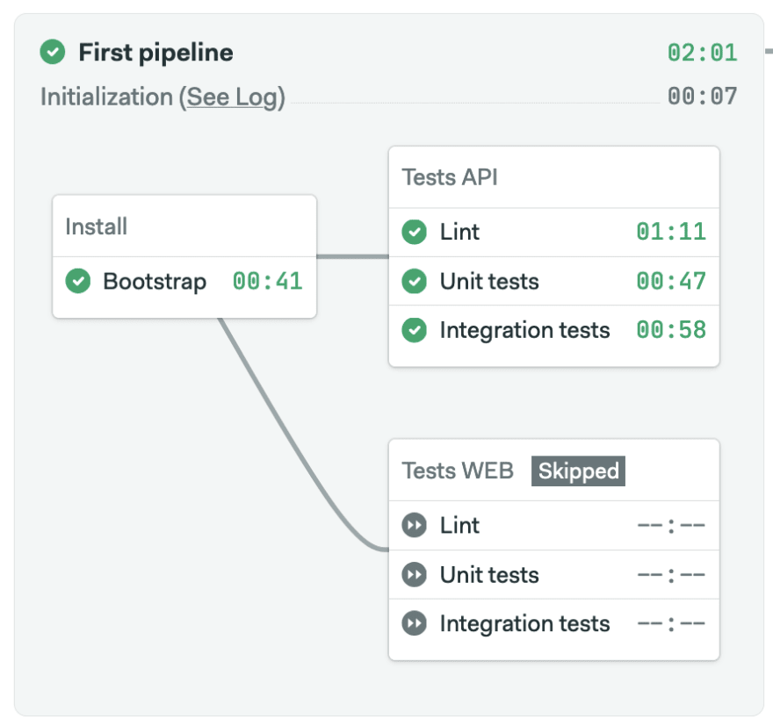Open Integration tests job in Tests API
Viewport: 773px width, 726px height.
pos(553,330)
